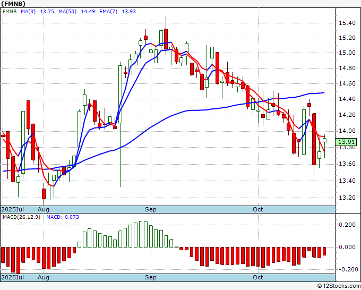The height and width of the screenshot is (290, 361).
Task: Click the MACD(26,12,9) indicator label
Action: [x=21, y=217]
